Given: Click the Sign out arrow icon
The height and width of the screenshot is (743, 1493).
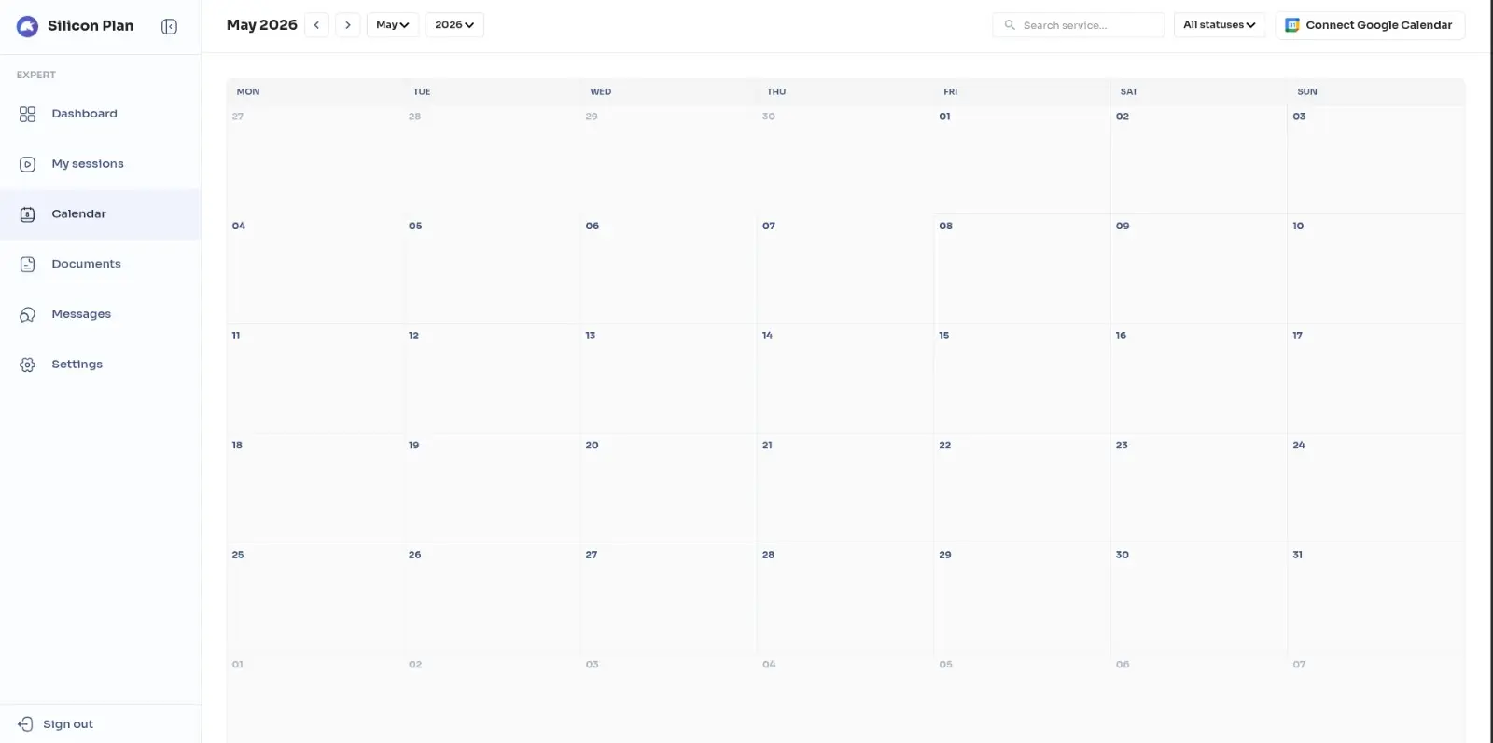Looking at the screenshot, I should tap(25, 724).
